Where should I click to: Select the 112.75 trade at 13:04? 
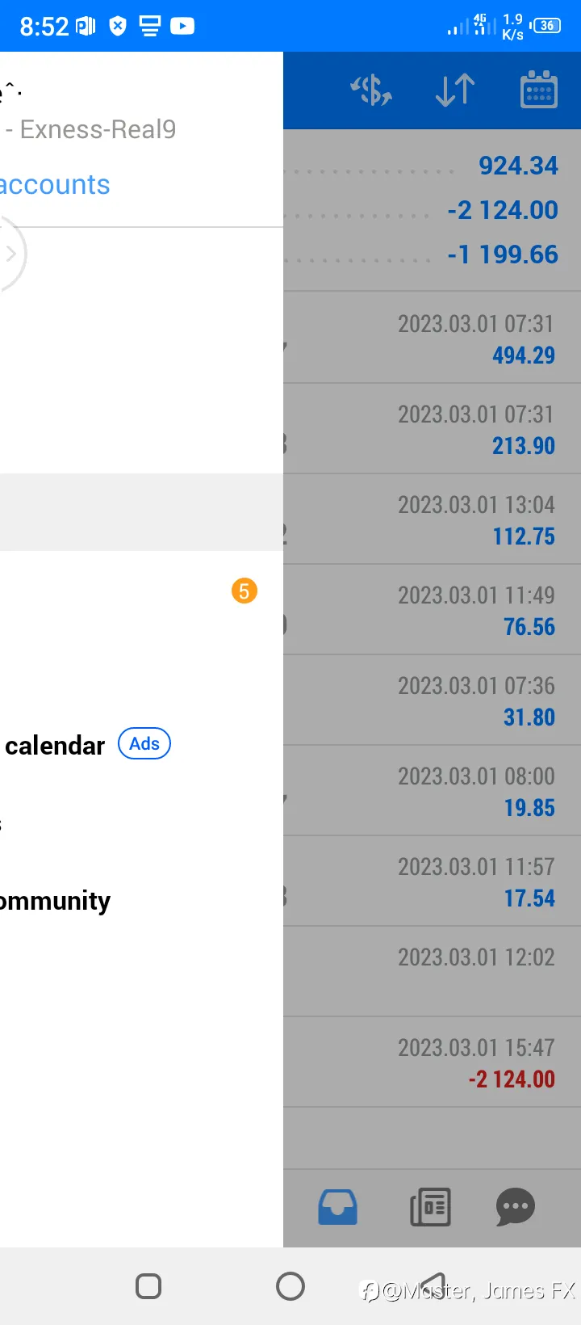point(433,519)
